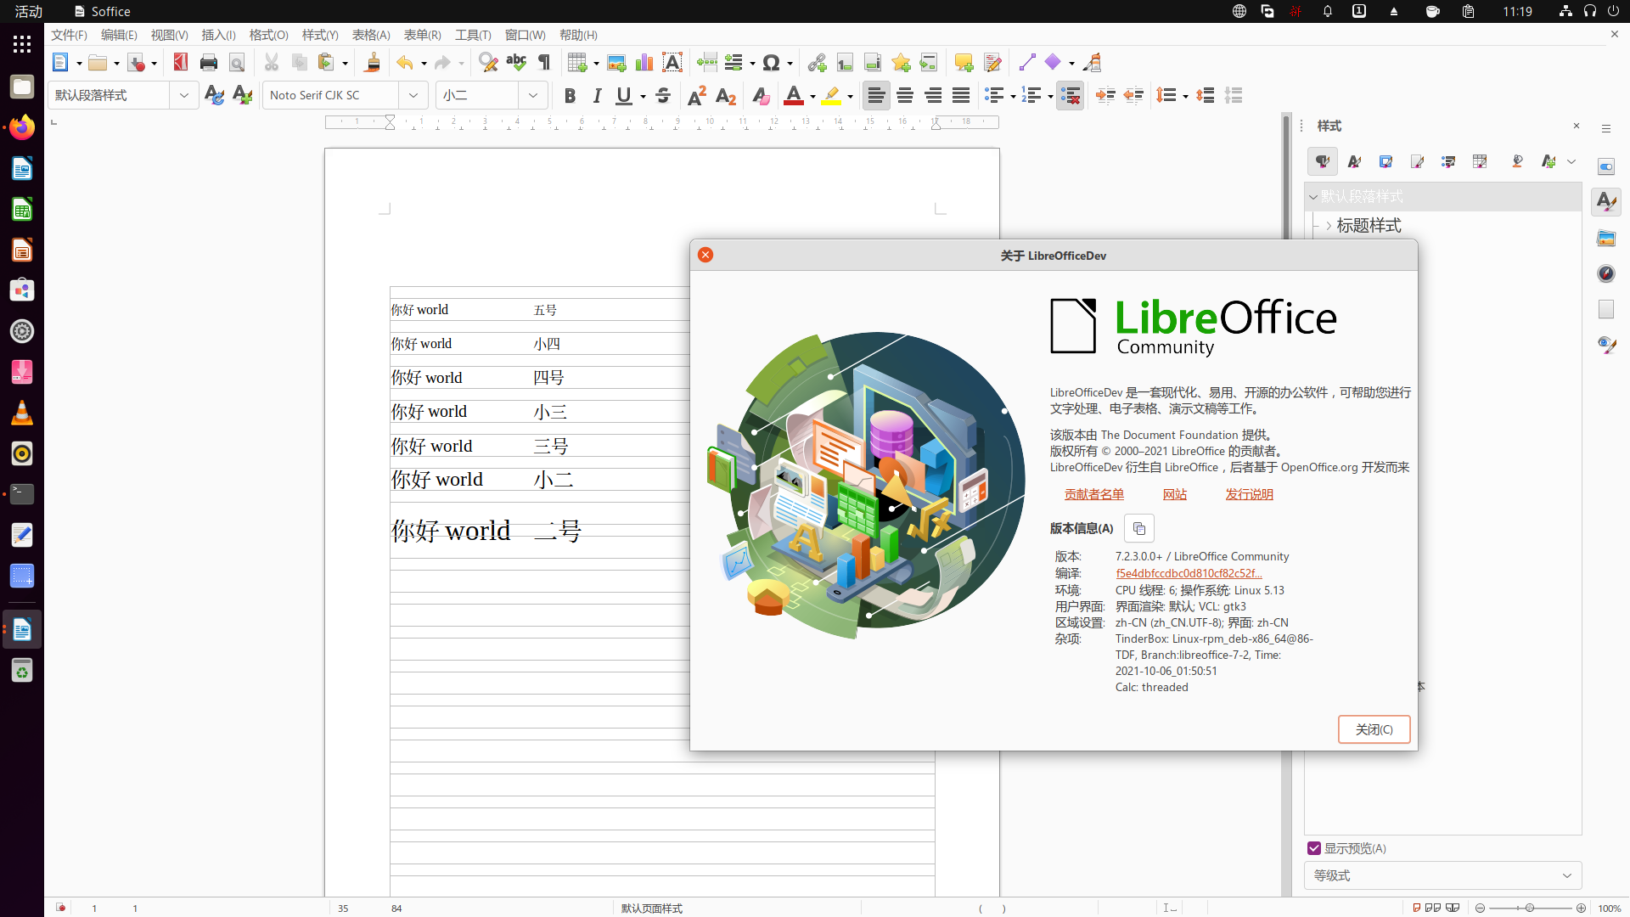Open the 贡献者名单 link

tap(1094, 494)
